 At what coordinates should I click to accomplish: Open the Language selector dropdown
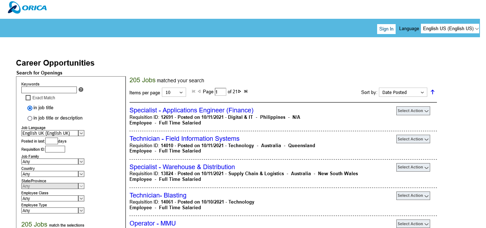[x=450, y=29]
